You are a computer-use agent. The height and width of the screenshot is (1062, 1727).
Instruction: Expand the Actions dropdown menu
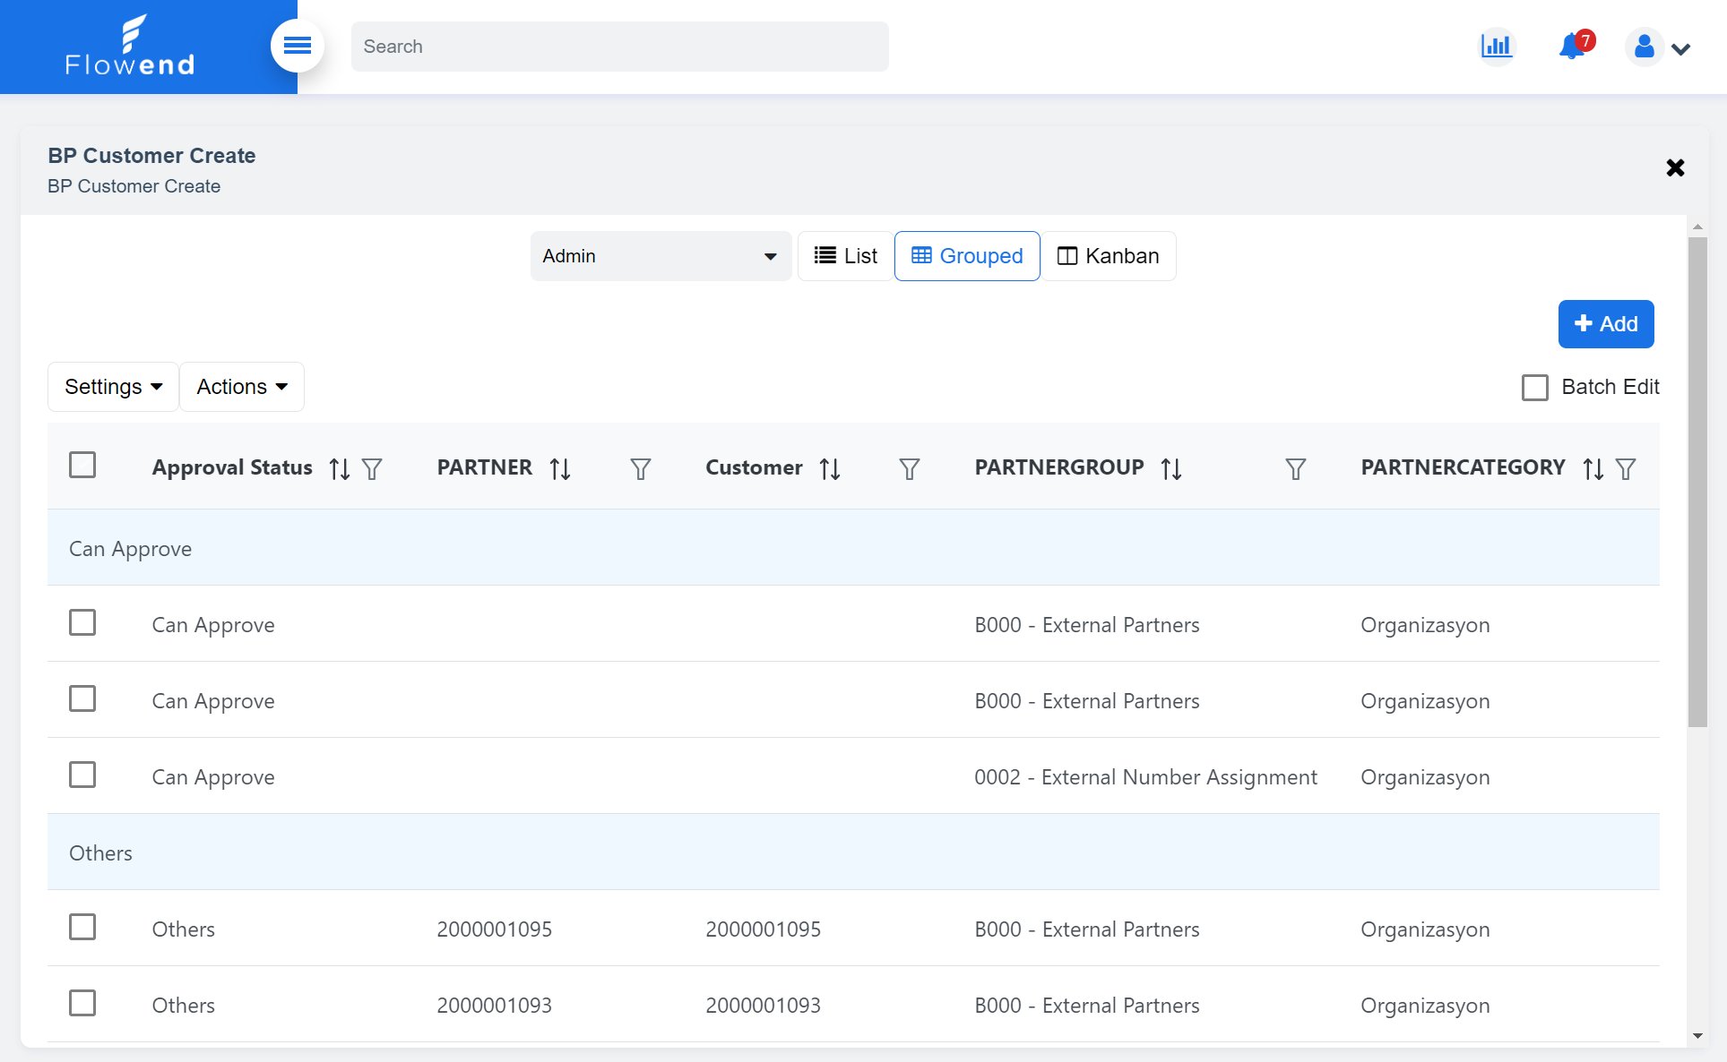[240, 387]
